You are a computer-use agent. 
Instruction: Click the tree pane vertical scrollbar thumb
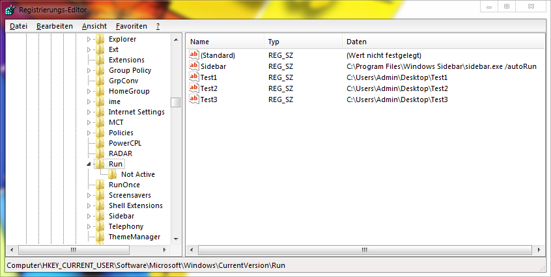tap(176, 102)
